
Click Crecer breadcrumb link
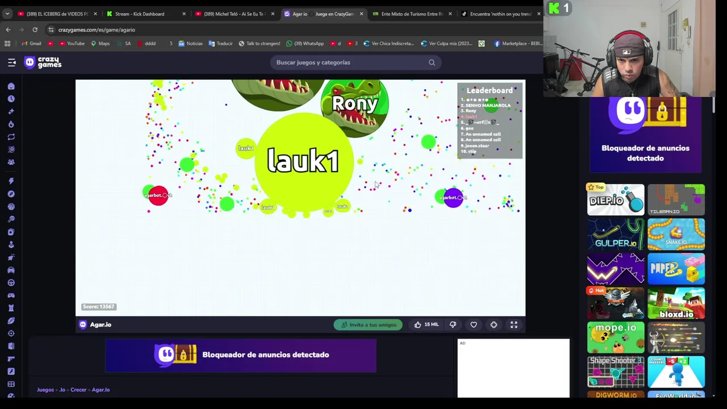click(x=78, y=390)
